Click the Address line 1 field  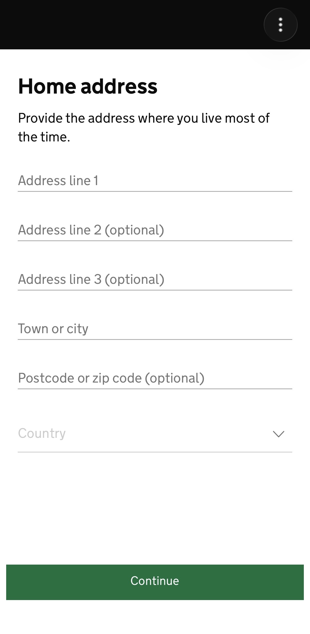[x=155, y=180]
